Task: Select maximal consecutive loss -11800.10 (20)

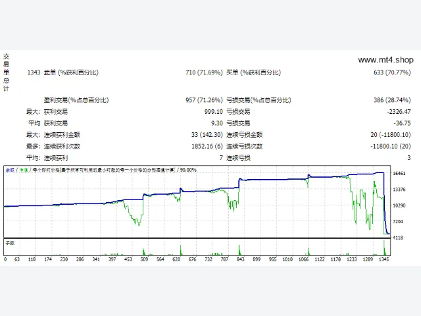Action: 391,146
